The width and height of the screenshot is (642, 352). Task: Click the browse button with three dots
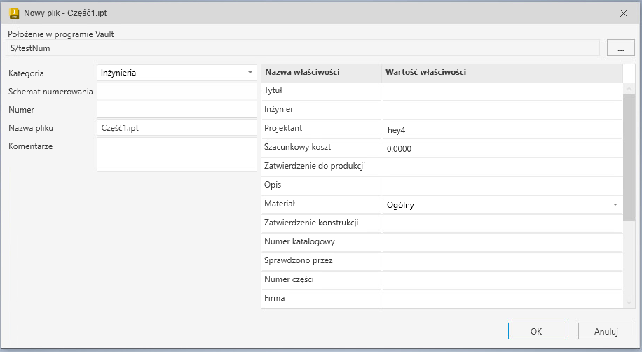[620, 48]
